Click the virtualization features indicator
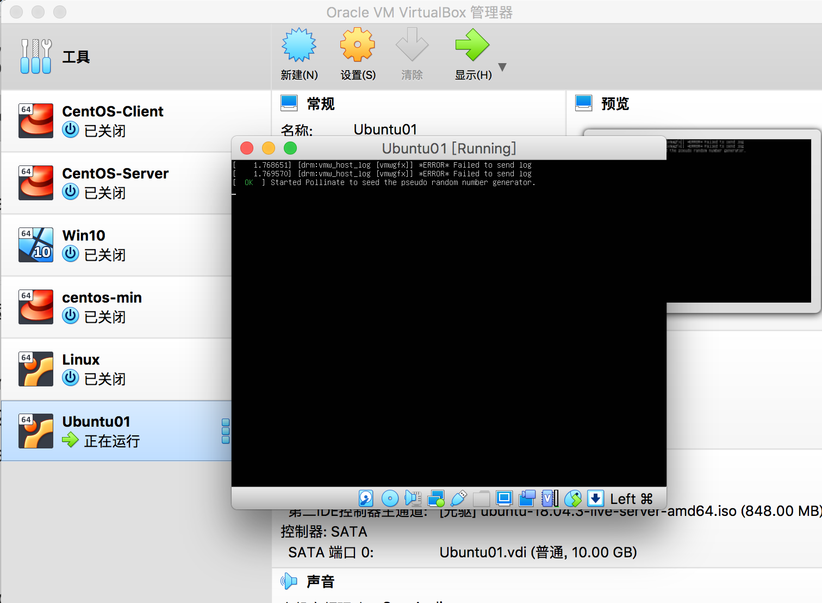The height and width of the screenshot is (603, 822). click(x=550, y=498)
